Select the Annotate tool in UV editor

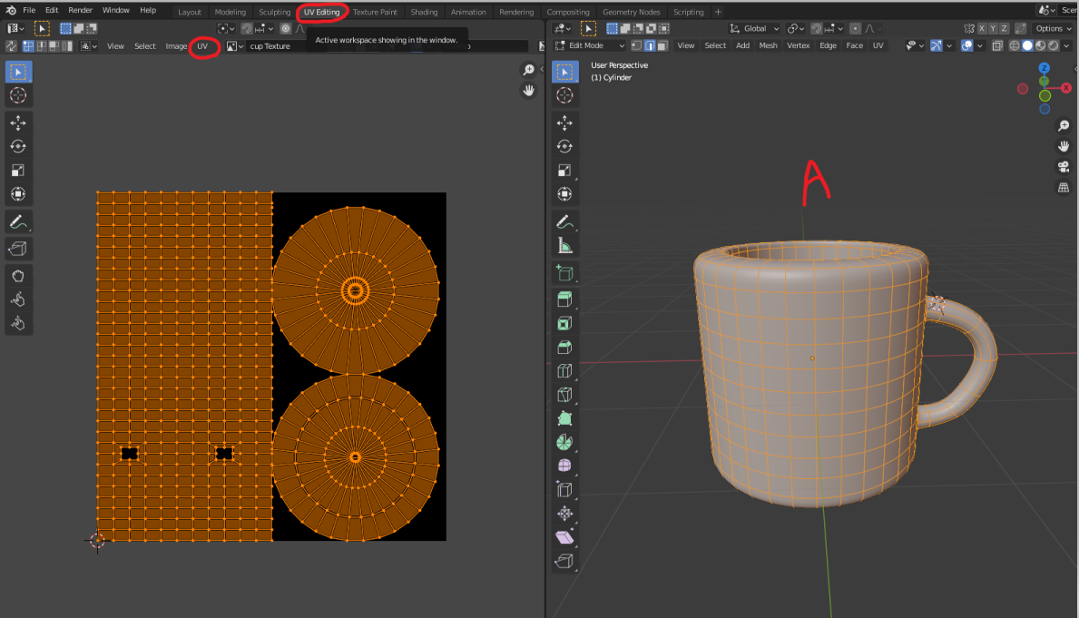tap(18, 221)
